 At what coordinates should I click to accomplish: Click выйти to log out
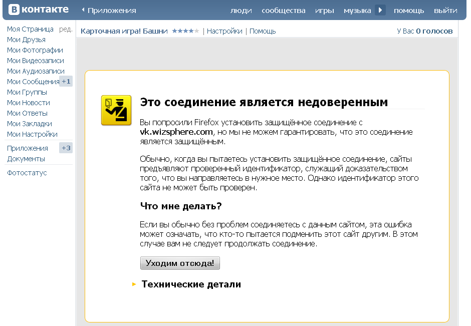[445, 11]
